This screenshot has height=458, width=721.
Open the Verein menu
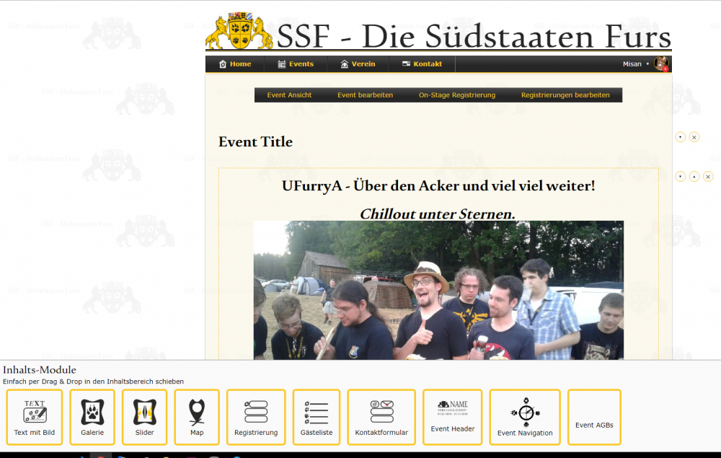[x=358, y=64]
